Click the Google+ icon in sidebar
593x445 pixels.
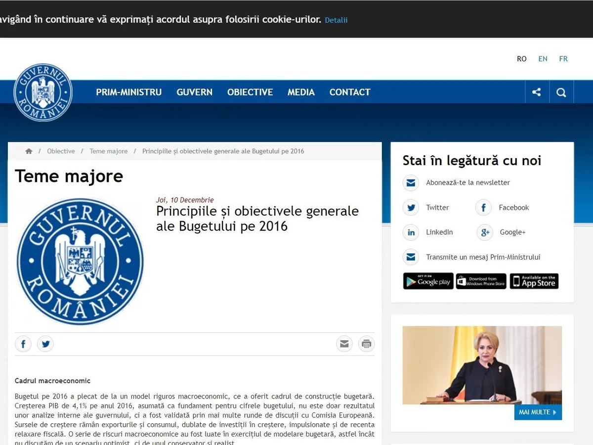point(485,232)
